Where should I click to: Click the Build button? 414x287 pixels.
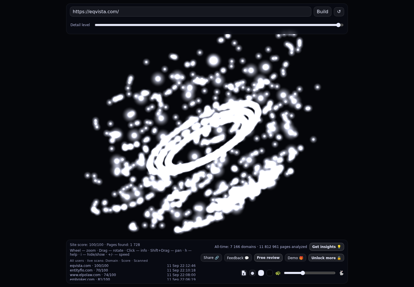tap(323, 12)
